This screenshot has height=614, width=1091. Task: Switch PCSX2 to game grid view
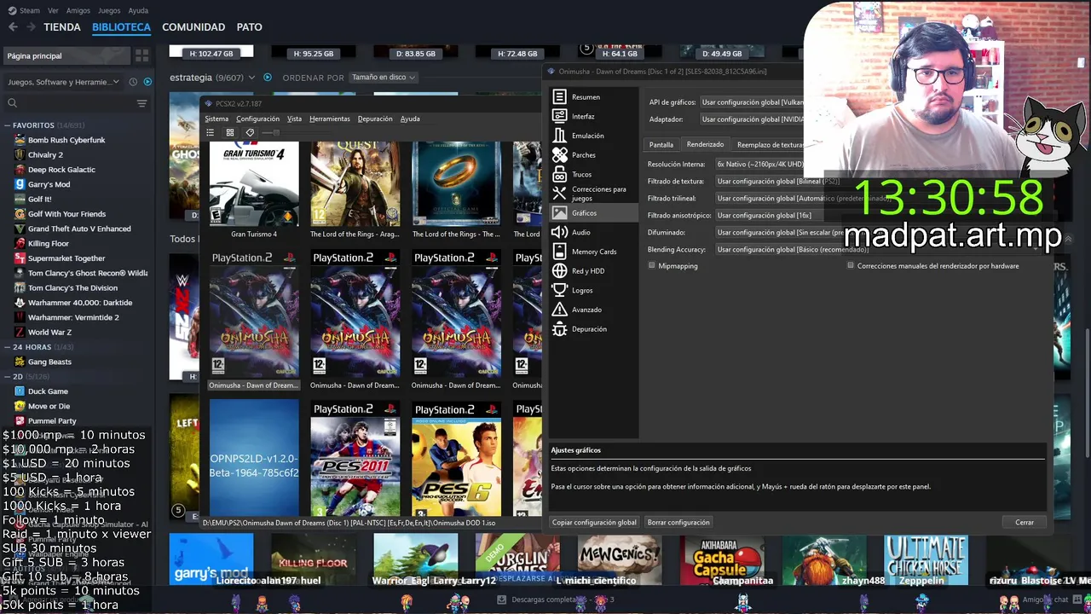(229, 132)
